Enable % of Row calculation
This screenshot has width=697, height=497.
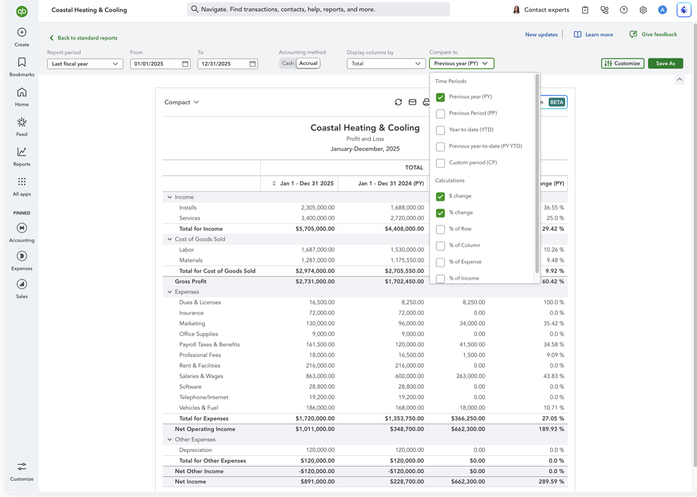click(x=441, y=229)
